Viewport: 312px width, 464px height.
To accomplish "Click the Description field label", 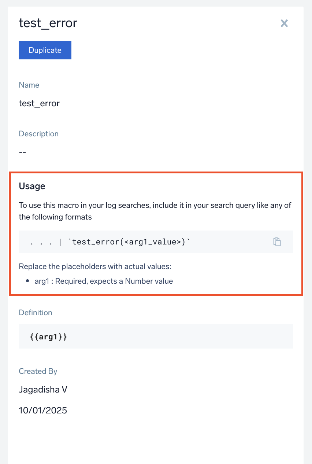I will click(38, 134).
